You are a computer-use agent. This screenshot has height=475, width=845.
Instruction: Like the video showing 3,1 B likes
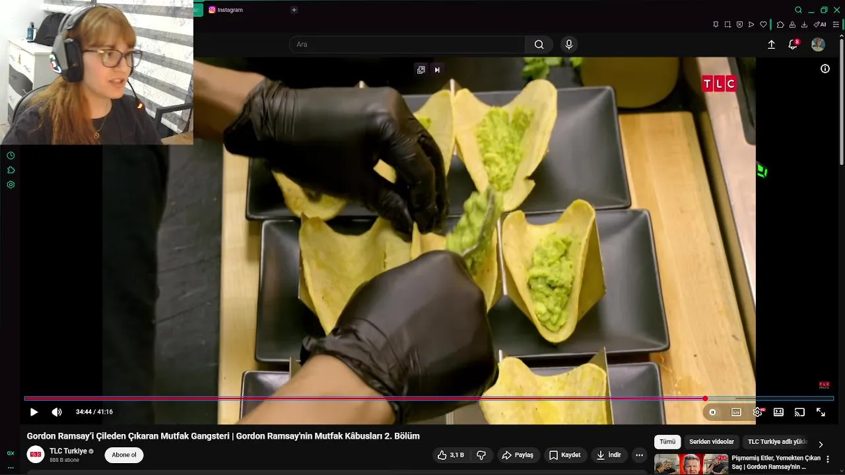450,455
